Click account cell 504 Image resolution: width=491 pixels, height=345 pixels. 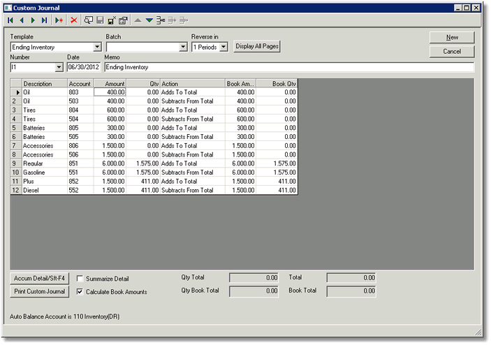80,119
